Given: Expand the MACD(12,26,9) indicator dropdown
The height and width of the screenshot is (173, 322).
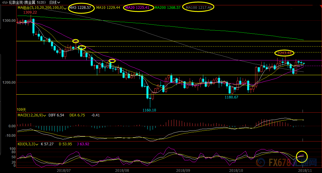Looking at the screenshot, I should click(x=44, y=116).
